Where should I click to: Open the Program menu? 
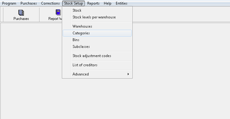[9, 3]
